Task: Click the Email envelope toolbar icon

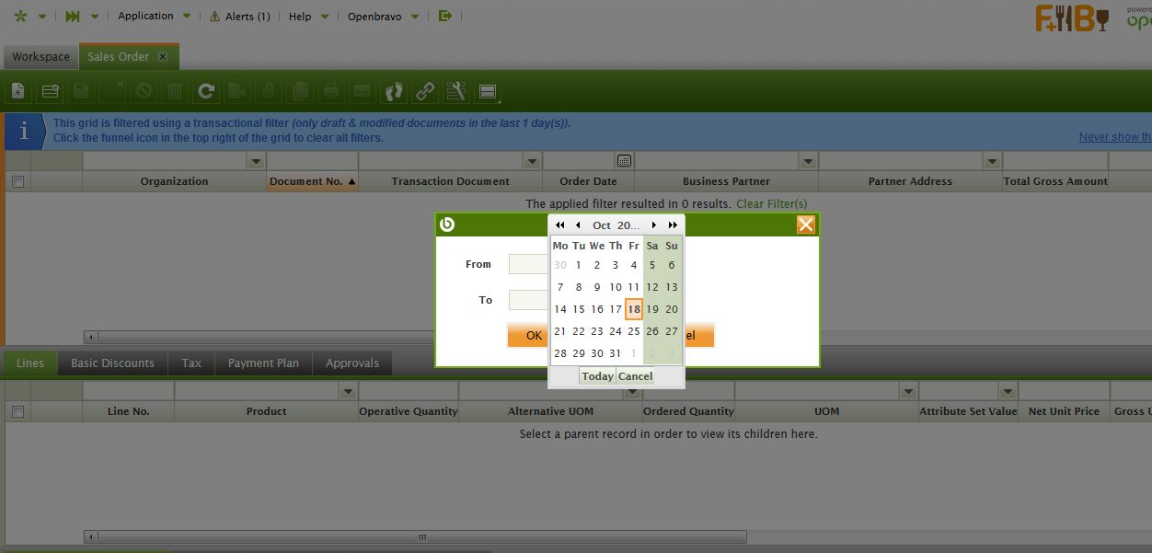Action: pyautogui.click(x=363, y=91)
